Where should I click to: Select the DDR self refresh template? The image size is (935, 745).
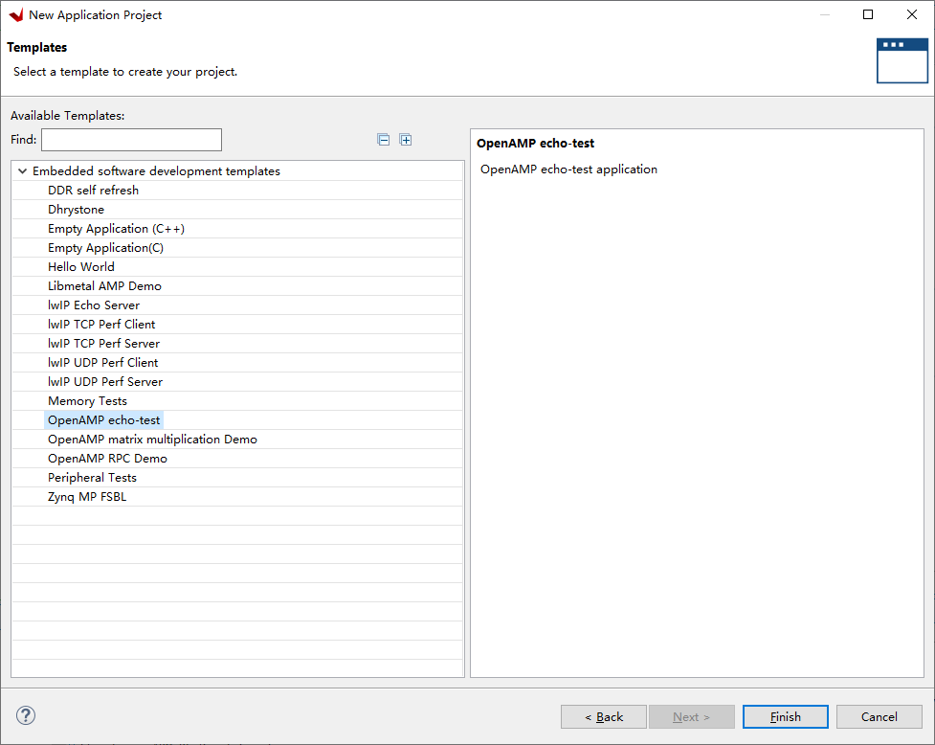pyautogui.click(x=93, y=191)
